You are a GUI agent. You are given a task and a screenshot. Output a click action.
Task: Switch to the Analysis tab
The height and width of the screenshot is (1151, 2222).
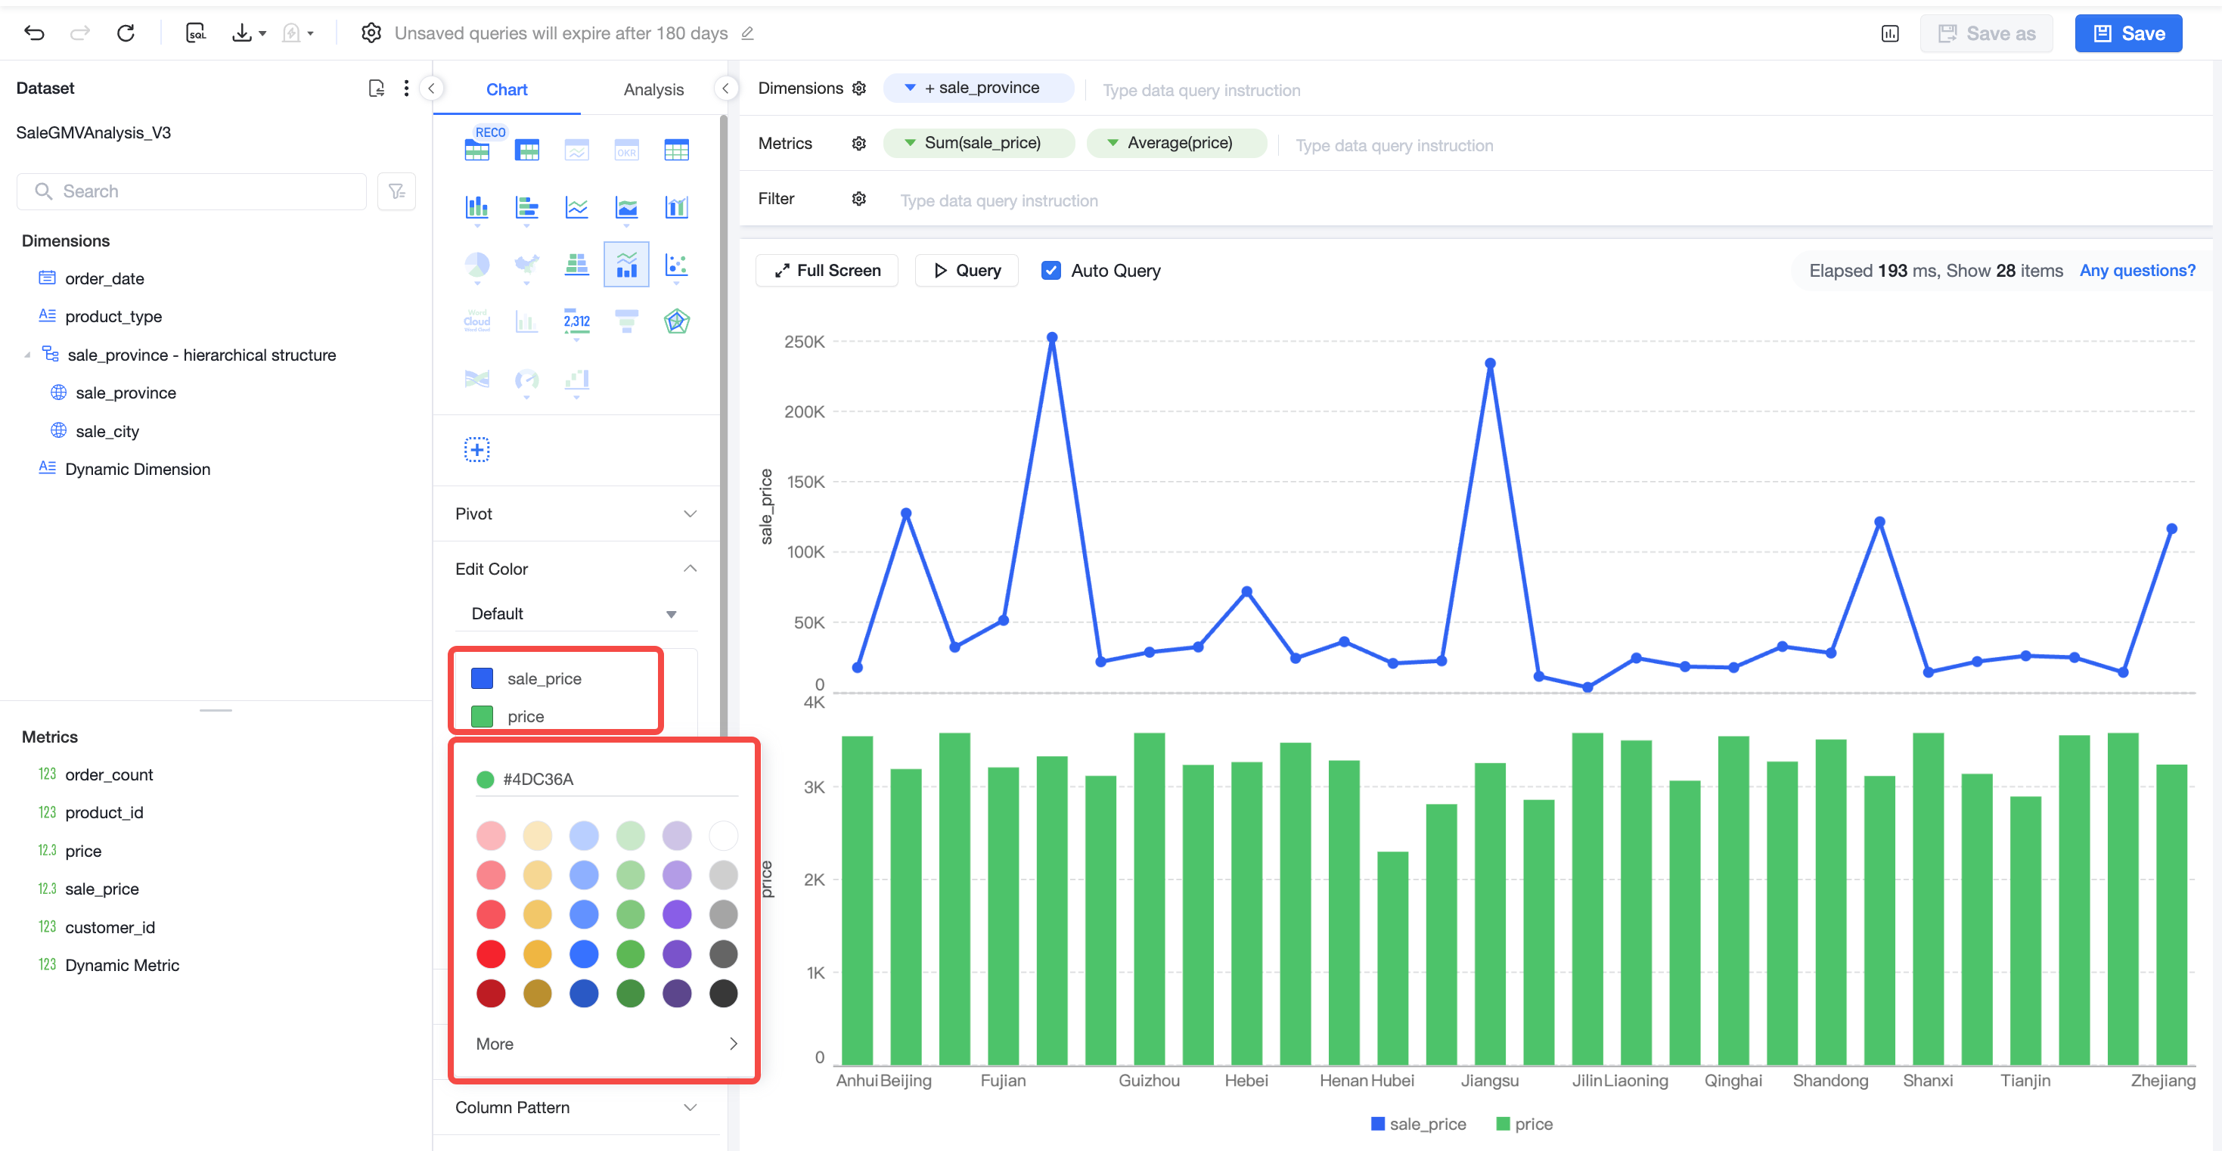pyautogui.click(x=653, y=89)
